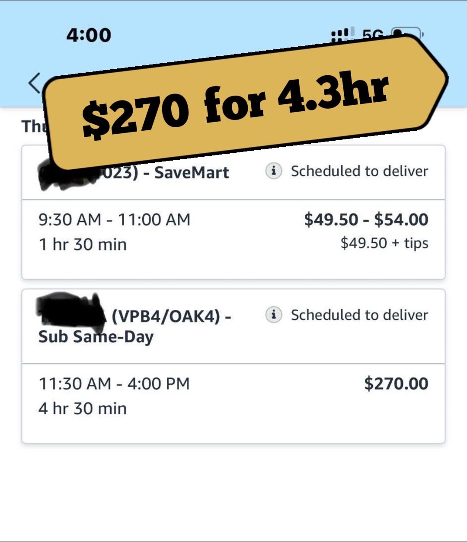Open the SaveMart block info icon
The height and width of the screenshot is (542, 467).
pos(273,171)
